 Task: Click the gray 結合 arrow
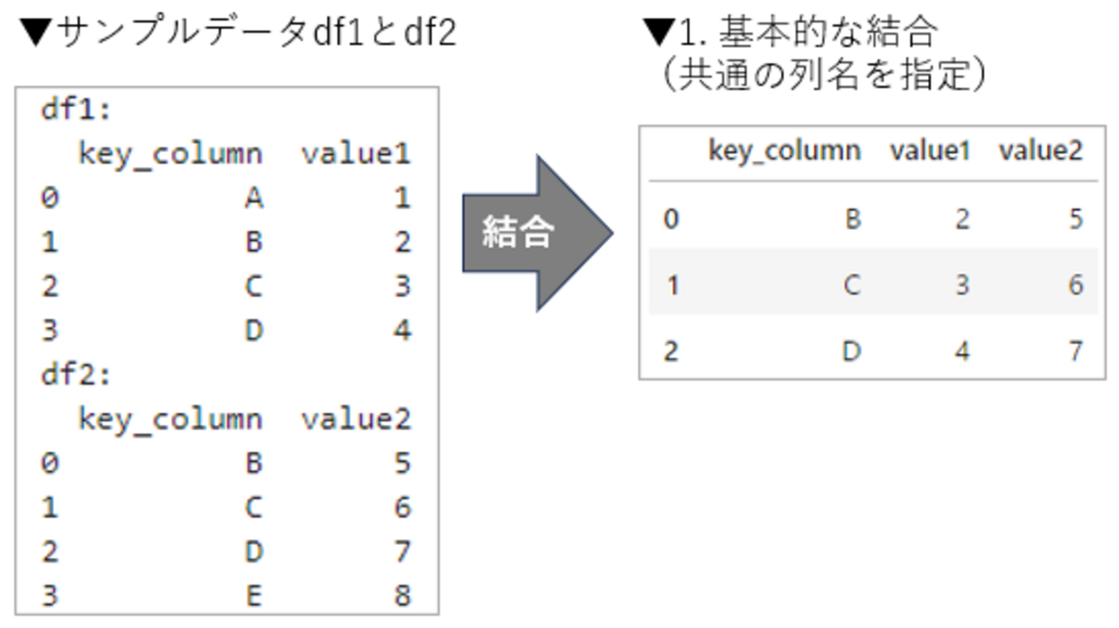point(534,233)
